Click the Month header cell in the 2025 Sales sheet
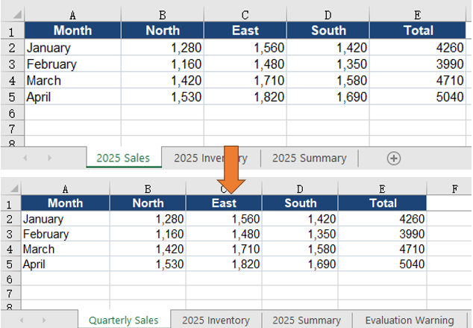Image resolution: width=473 pixels, height=328 pixels. click(x=72, y=30)
